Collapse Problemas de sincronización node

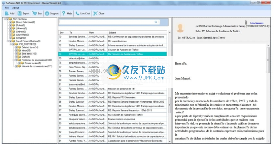point(13,60)
